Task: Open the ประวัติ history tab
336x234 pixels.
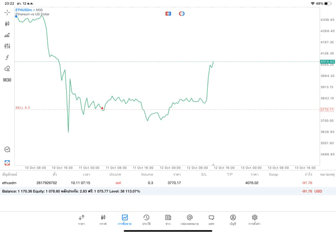Action: [146, 219]
